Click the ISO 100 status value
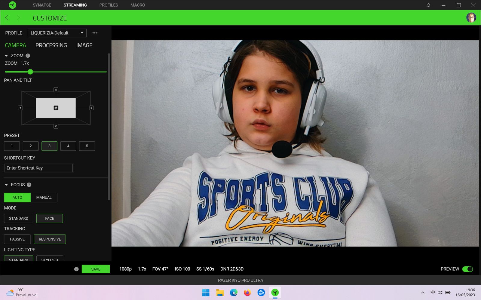Screen dimensions: 481x300 click(x=182, y=269)
